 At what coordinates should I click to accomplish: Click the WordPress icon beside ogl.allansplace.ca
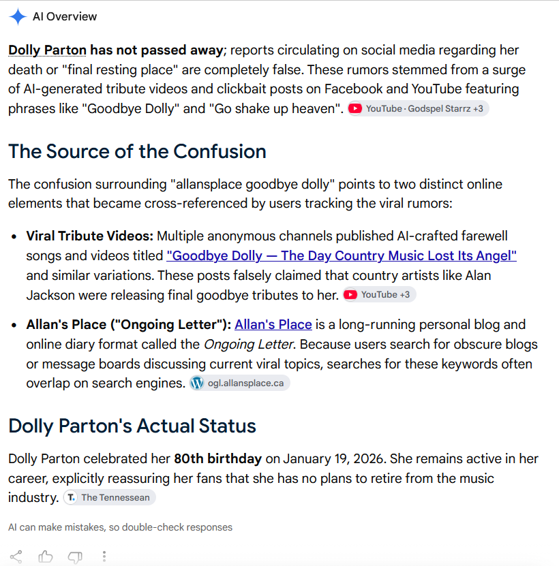point(197,383)
